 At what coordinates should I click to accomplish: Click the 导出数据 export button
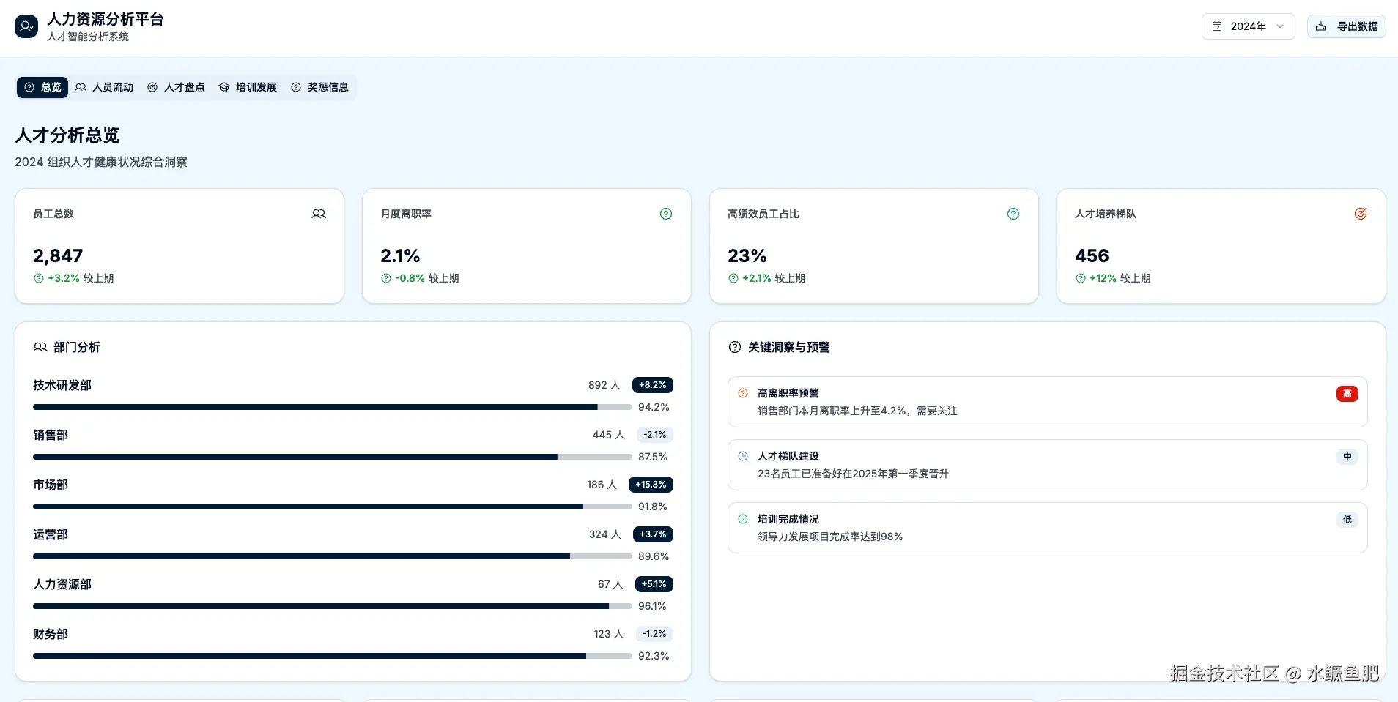coord(1347,26)
